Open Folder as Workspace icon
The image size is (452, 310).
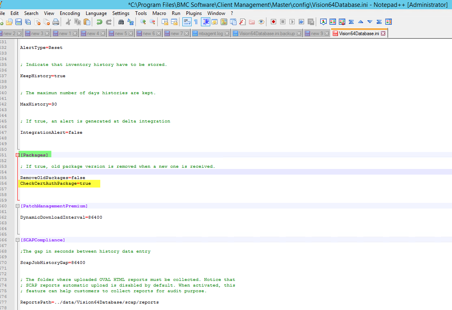tap(251, 22)
